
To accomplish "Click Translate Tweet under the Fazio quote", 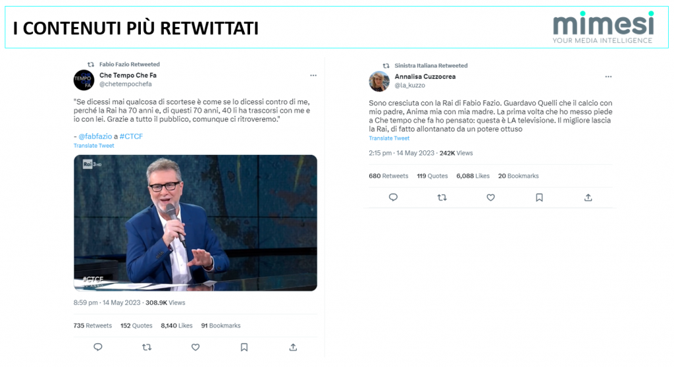I will (93, 146).
